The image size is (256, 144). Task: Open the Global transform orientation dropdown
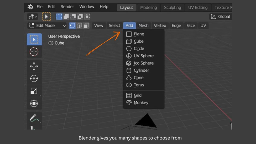click(221, 17)
